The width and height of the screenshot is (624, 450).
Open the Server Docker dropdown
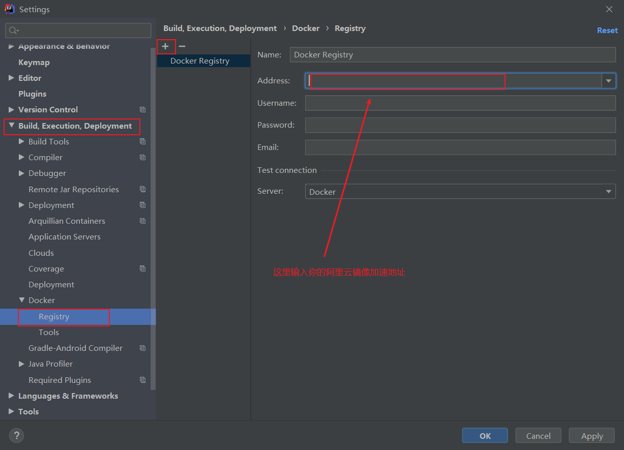pyautogui.click(x=460, y=192)
